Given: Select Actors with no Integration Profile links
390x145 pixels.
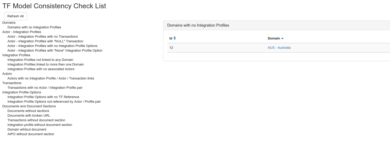Looking at the screenshot, I should click(x=51, y=78).
